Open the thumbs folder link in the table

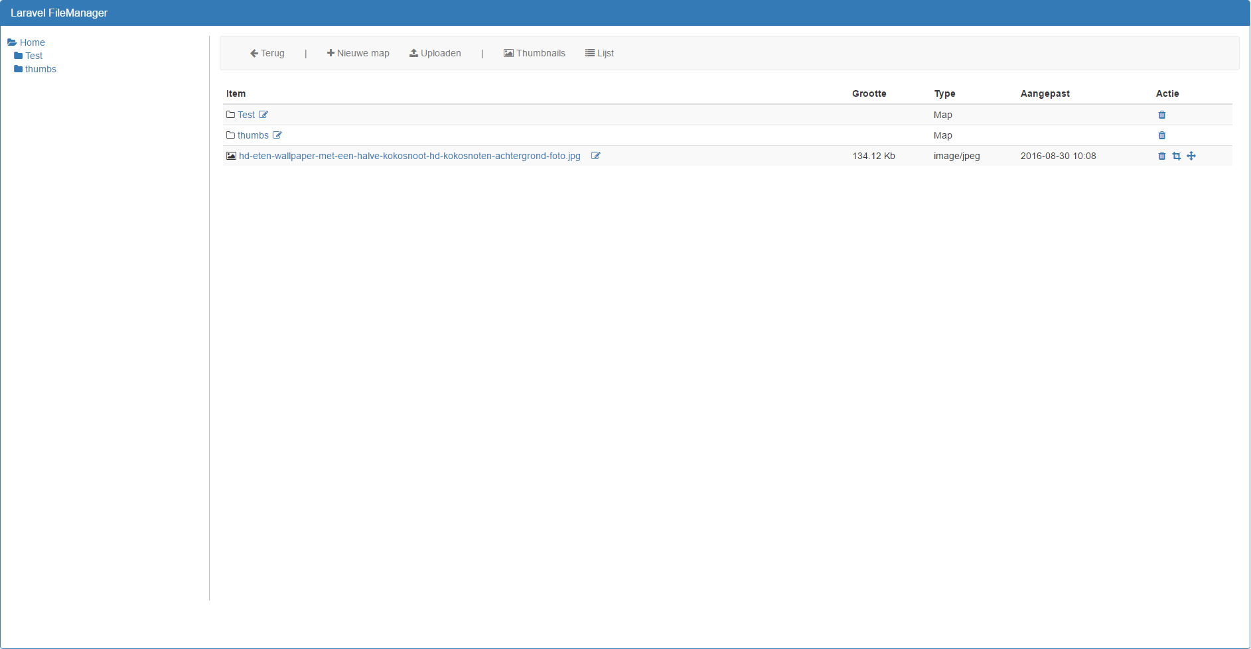point(253,135)
